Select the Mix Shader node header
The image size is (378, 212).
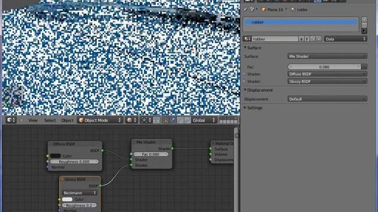tap(152, 142)
